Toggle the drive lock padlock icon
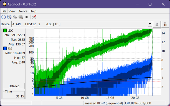This screenshot has width=170, height=106. coord(165,24)
